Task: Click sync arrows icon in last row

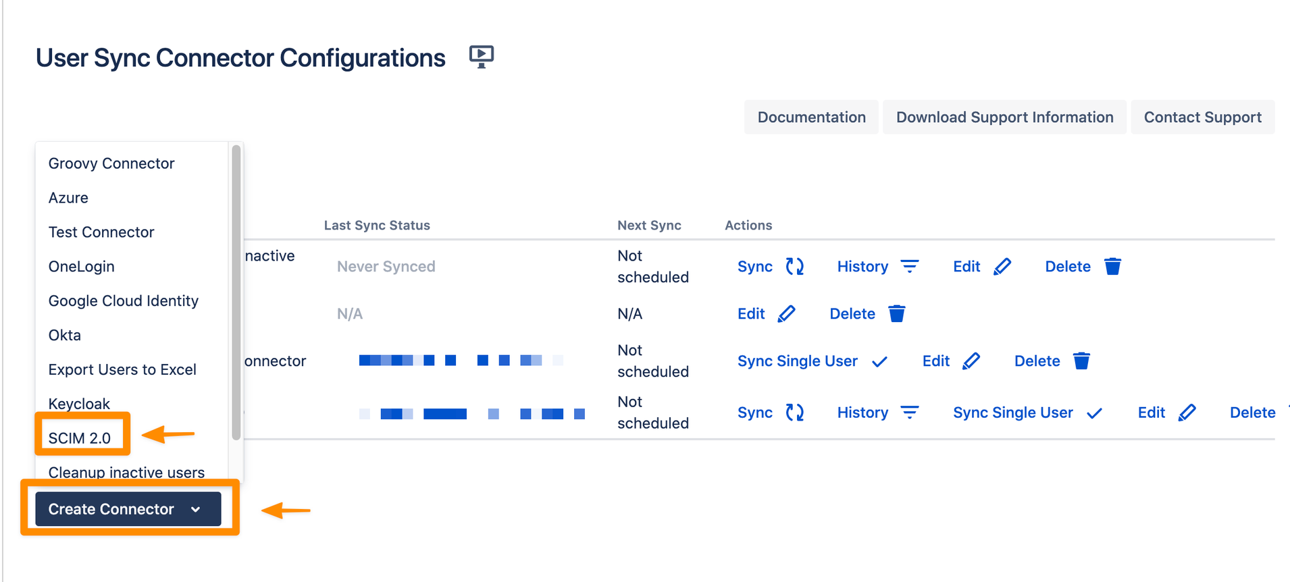Action: 795,413
